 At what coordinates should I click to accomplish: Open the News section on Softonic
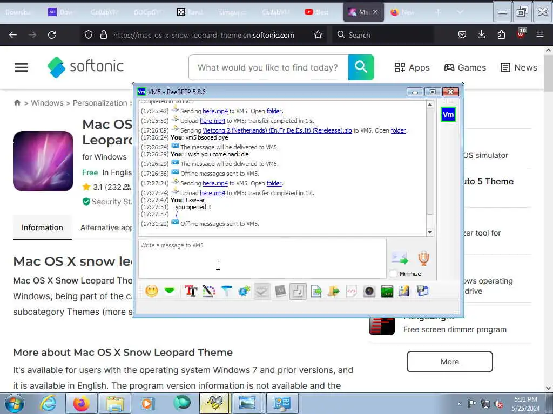[x=519, y=67]
